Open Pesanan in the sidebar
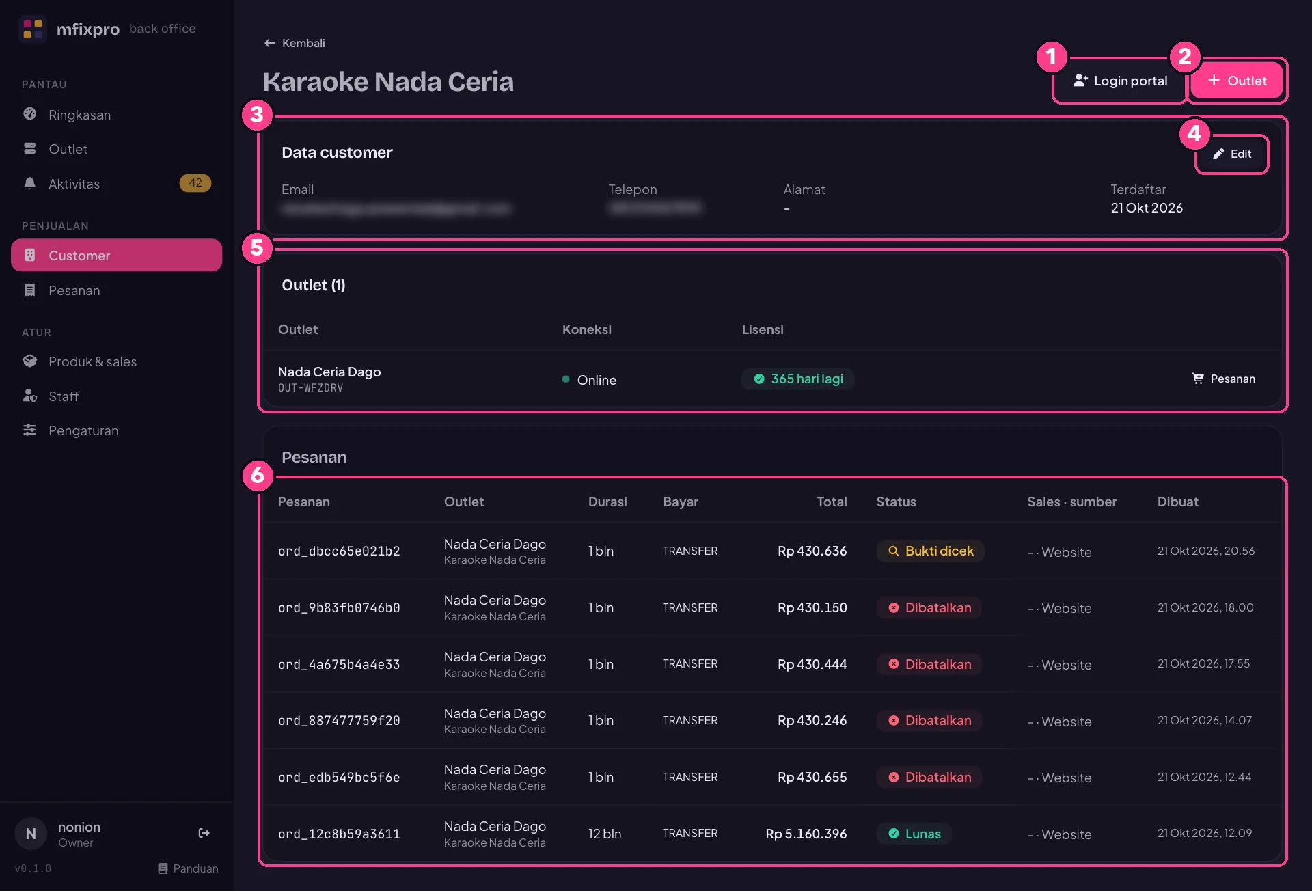 pos(116,290)
